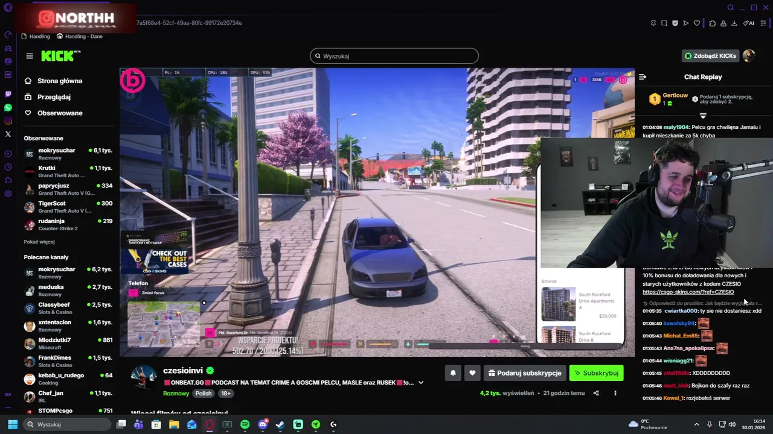The width and height of the screenshot is (773, 434).
Task: Open kebab_u_rudego recommended channel
Action: coord(68,379)
